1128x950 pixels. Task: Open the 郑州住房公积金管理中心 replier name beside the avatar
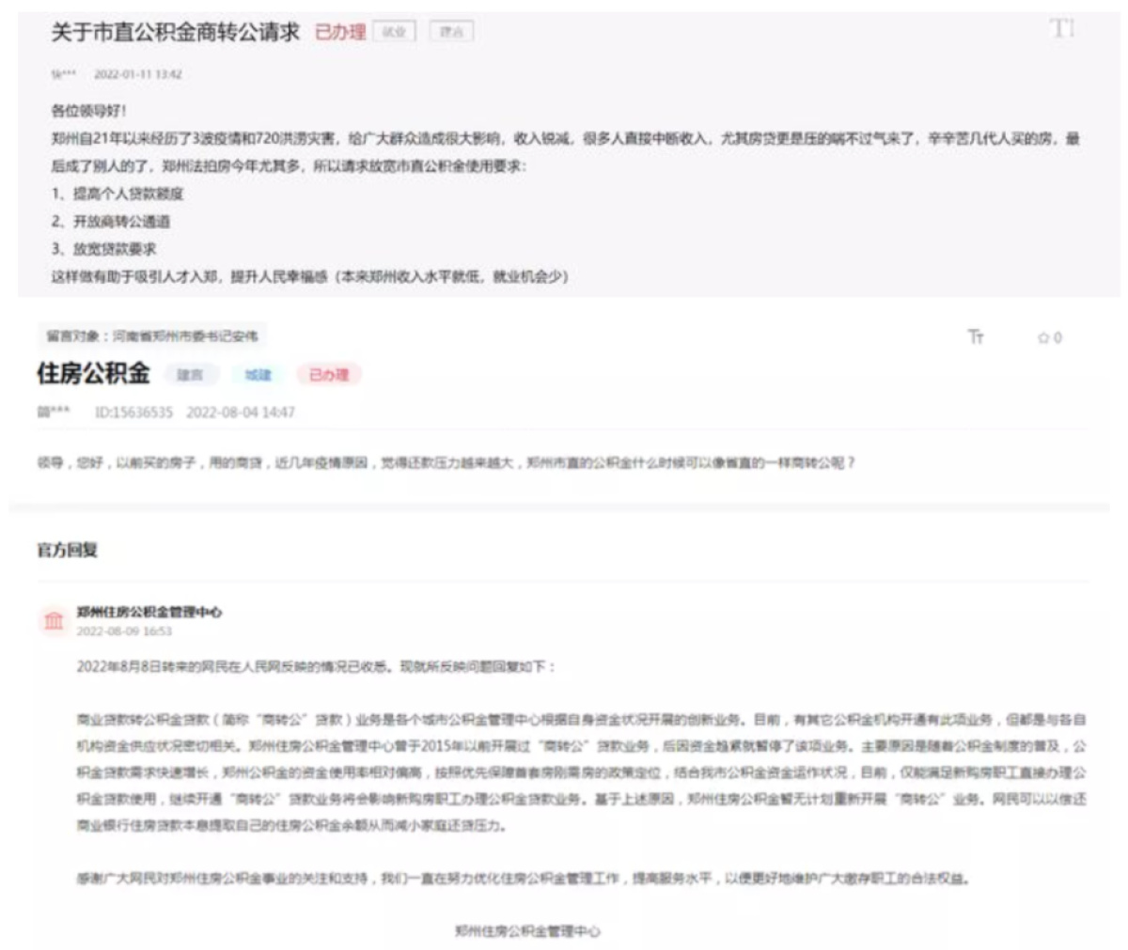pos(149,612)
